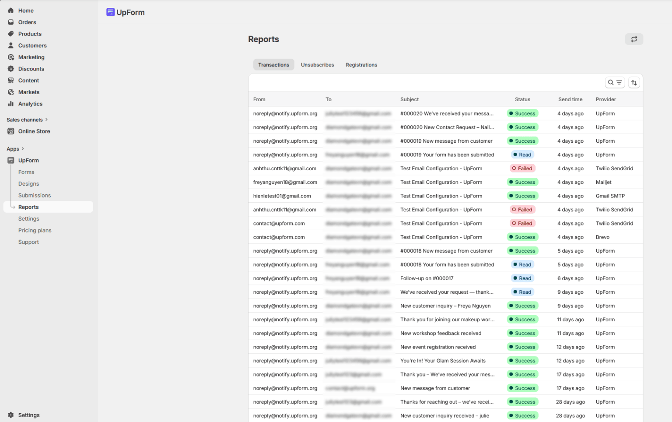Click the UpForm app icon in sidebar
Viewport: 672px width, 422px height.
pos(11,161)
